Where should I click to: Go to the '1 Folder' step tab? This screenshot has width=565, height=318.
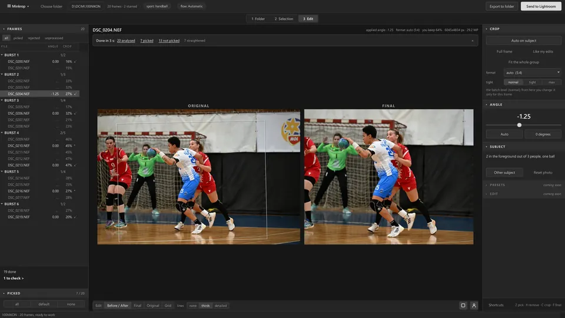[258, 19]
